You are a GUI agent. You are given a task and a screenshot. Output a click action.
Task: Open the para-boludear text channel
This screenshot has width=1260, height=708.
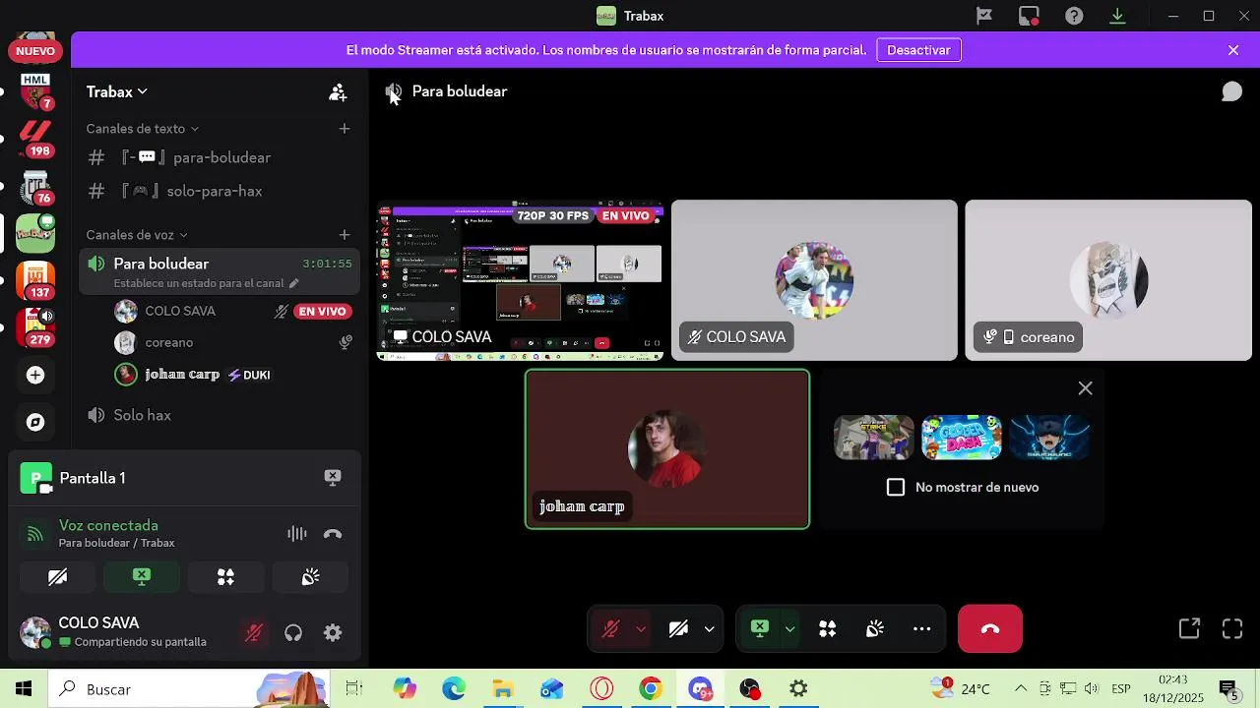[220, 157]
